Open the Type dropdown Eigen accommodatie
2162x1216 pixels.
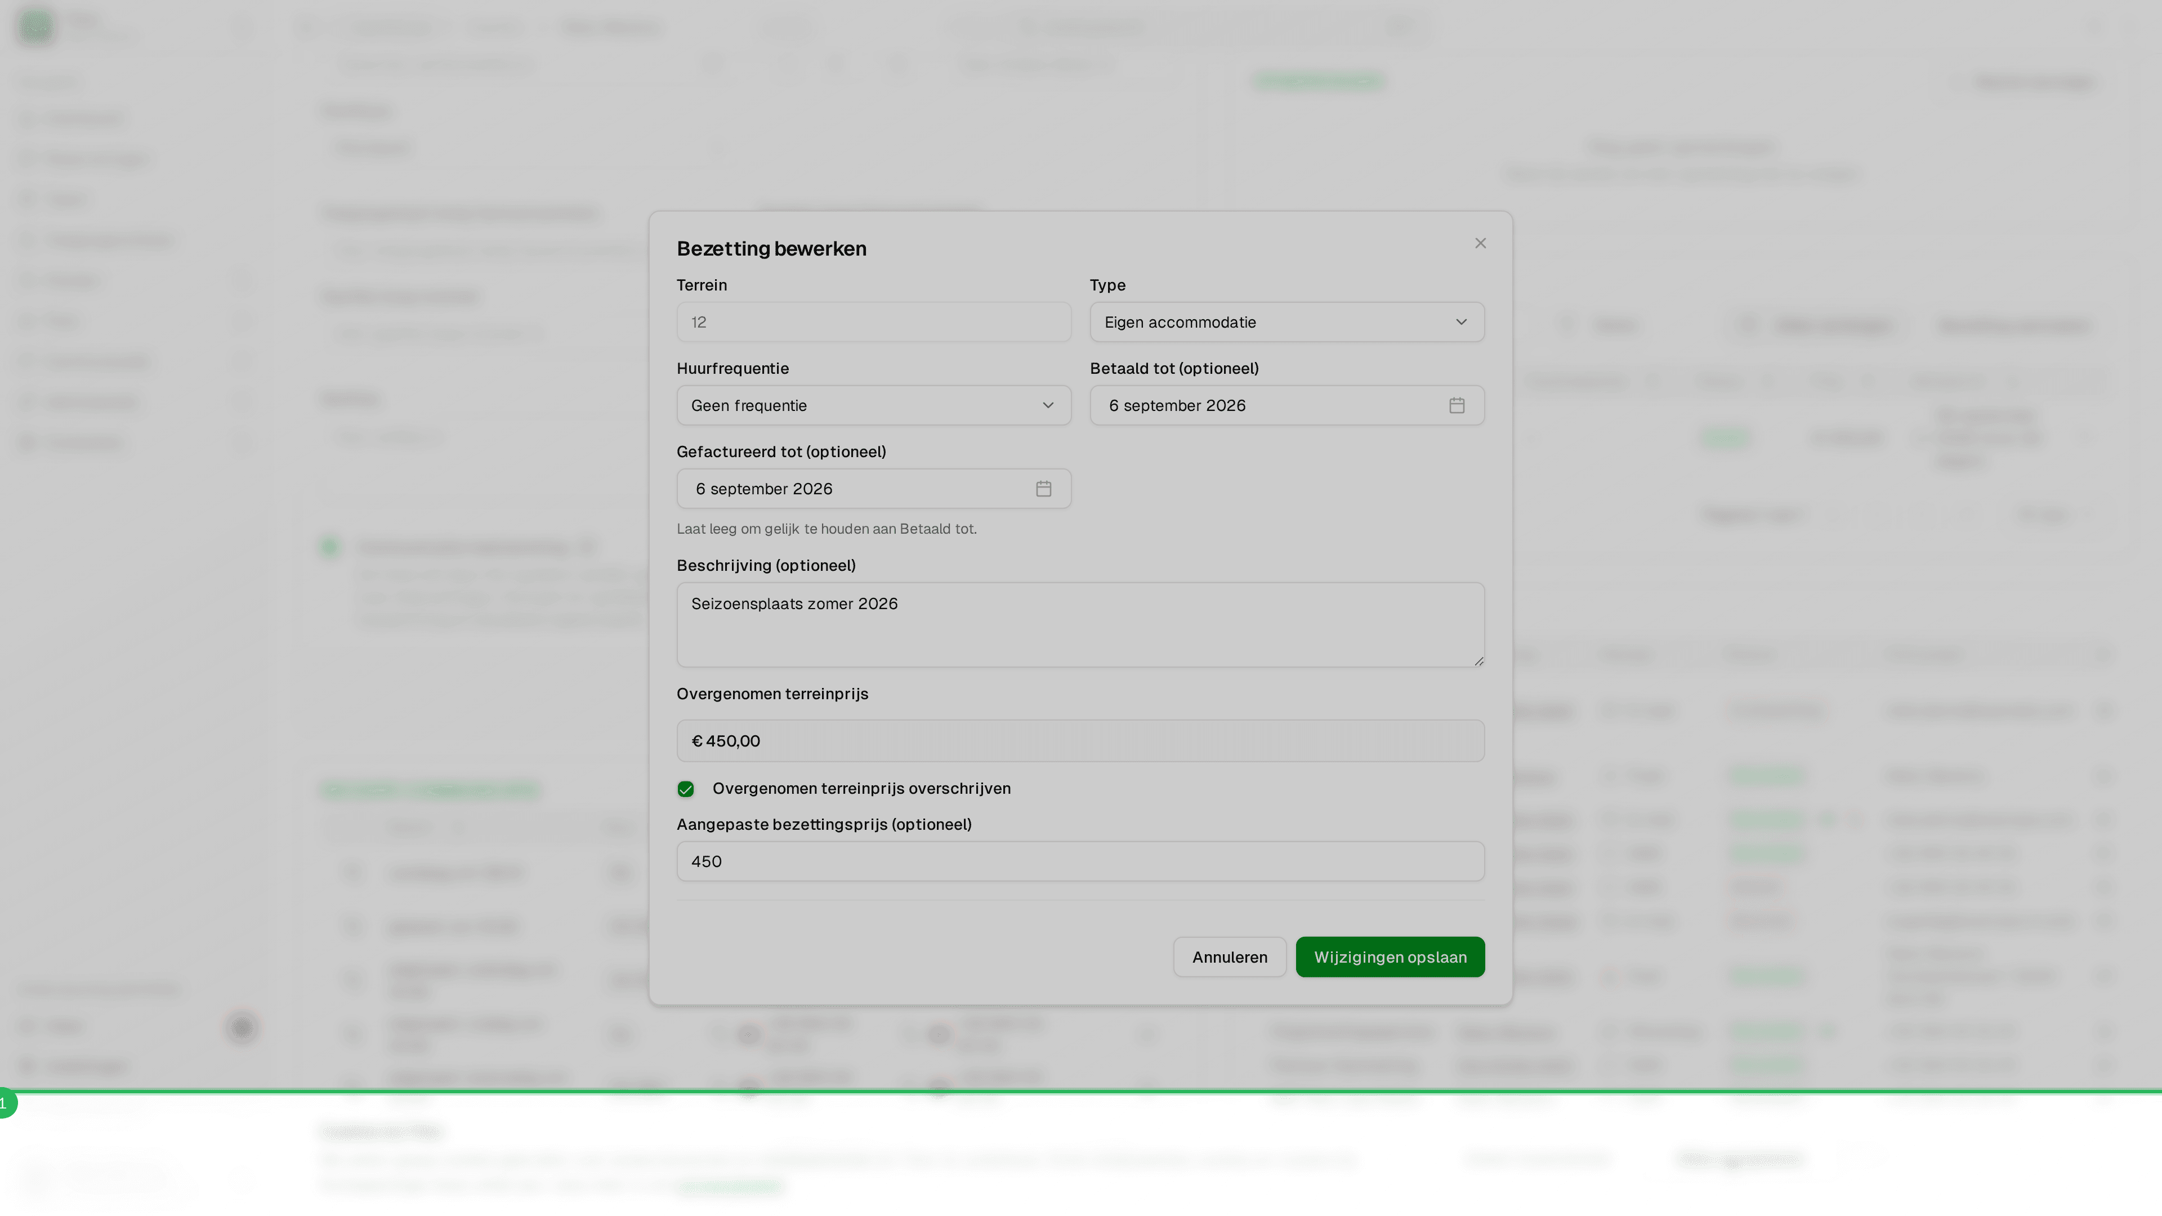1287,322
